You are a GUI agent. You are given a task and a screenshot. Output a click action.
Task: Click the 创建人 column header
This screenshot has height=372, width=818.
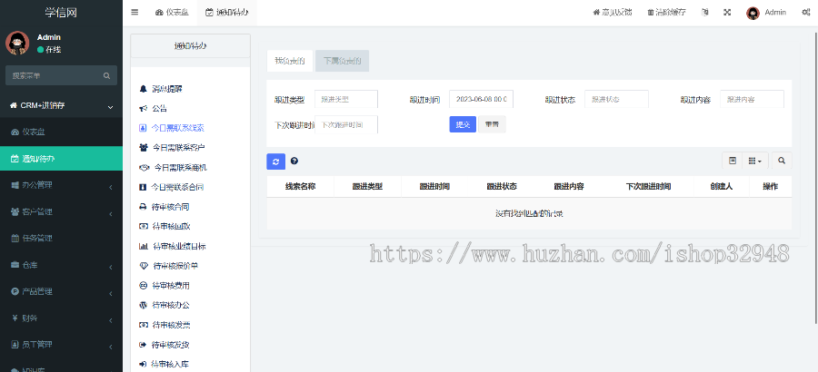click(x=722, y=187)
